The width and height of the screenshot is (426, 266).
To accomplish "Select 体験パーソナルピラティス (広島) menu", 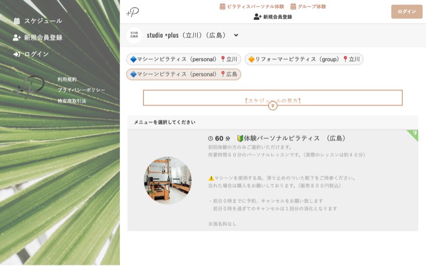I will point(273,180).
